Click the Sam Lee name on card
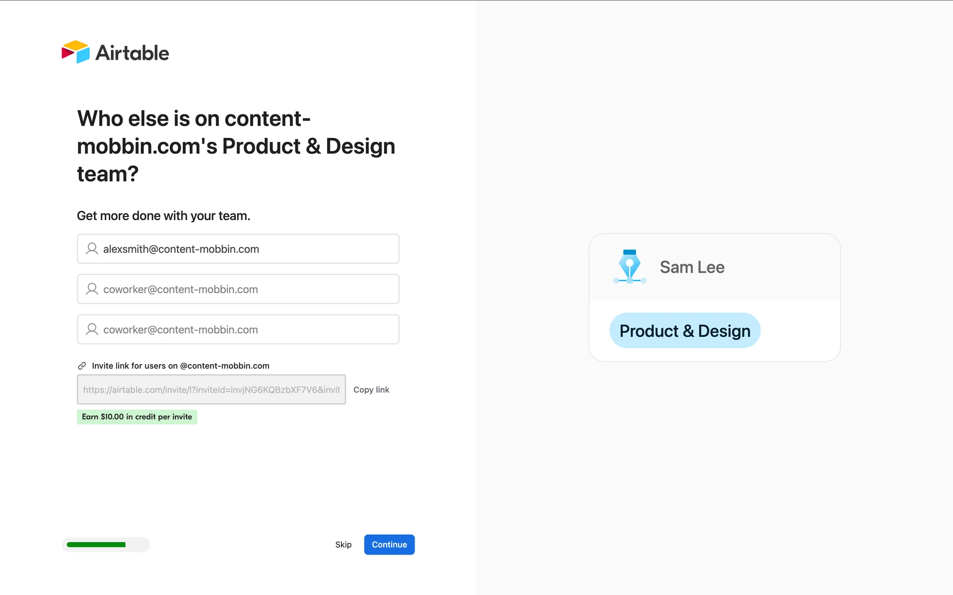The image size is (953, 595). [692, 267]
